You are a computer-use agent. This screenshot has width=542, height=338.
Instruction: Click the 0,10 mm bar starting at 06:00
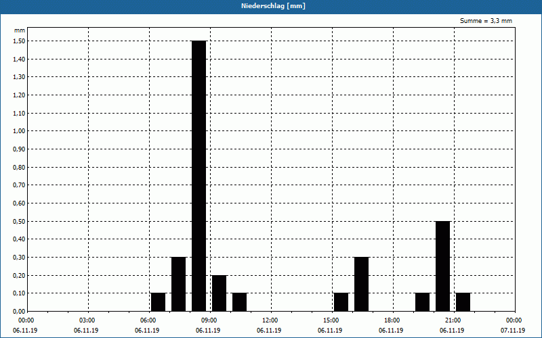[158, 302]
